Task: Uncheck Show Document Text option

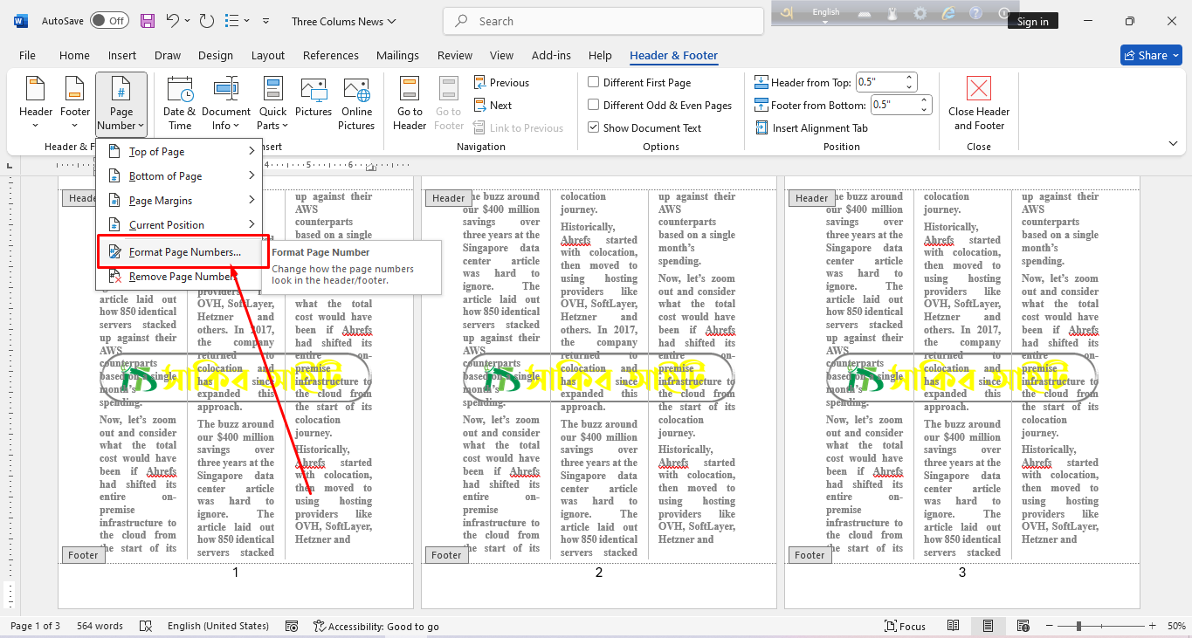Action: pos(594,128)
